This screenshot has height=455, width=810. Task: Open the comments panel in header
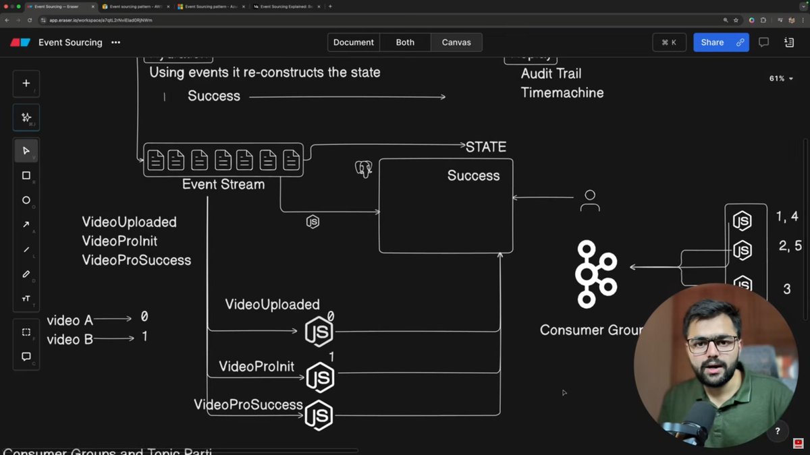tap(763, 42)
